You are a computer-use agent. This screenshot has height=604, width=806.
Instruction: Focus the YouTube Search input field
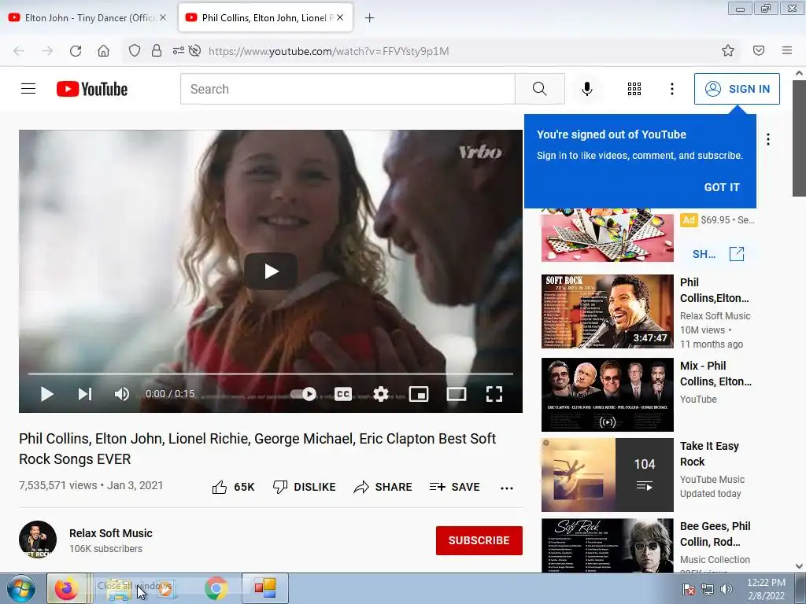347,89
